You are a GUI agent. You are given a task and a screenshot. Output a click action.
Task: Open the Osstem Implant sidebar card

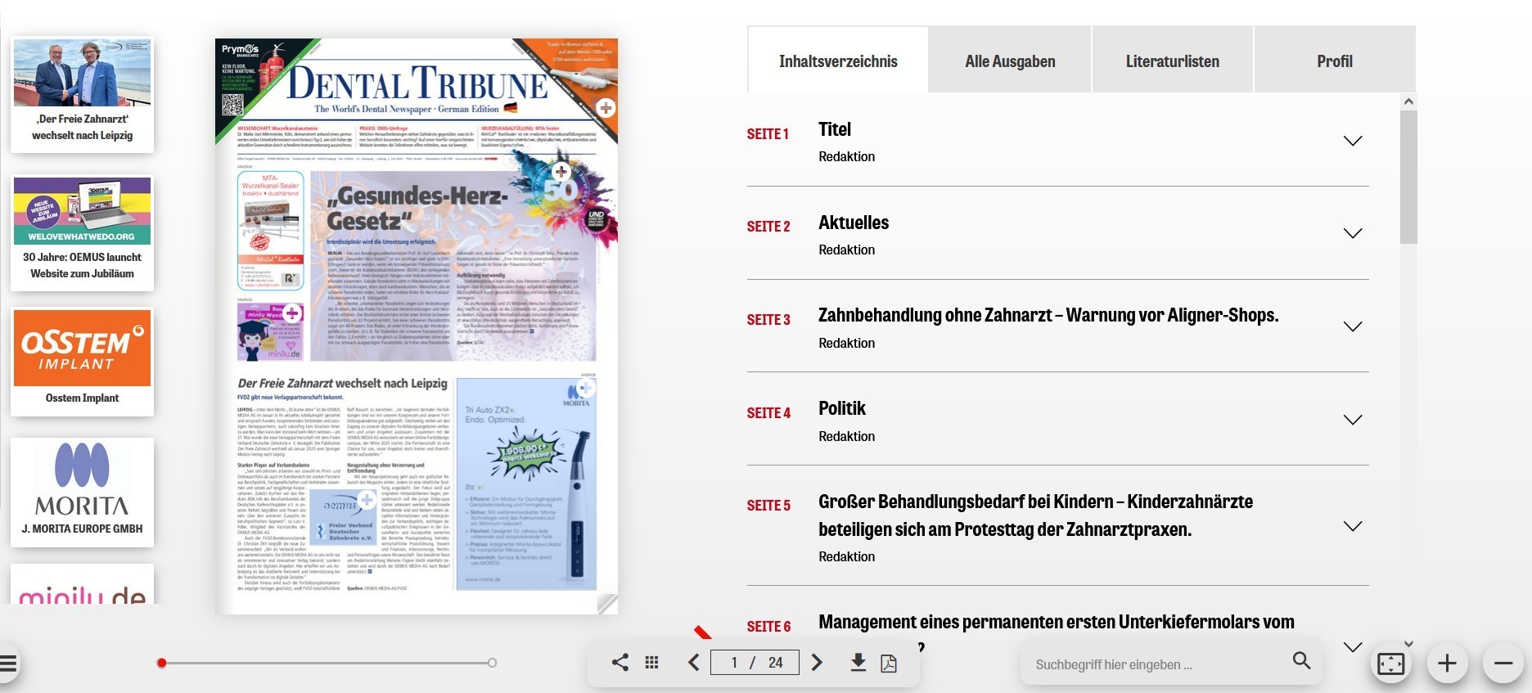pos(82,362)
